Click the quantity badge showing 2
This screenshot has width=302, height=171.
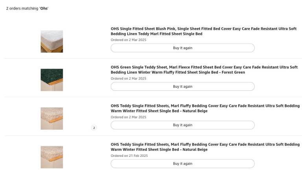[x=94, y=128]
